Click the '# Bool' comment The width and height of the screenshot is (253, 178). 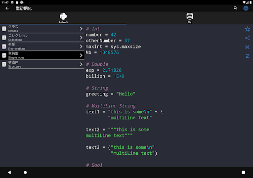point(94,165)
